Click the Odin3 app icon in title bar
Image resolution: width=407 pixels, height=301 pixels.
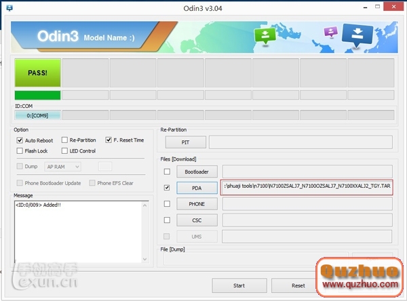(9, 8)
